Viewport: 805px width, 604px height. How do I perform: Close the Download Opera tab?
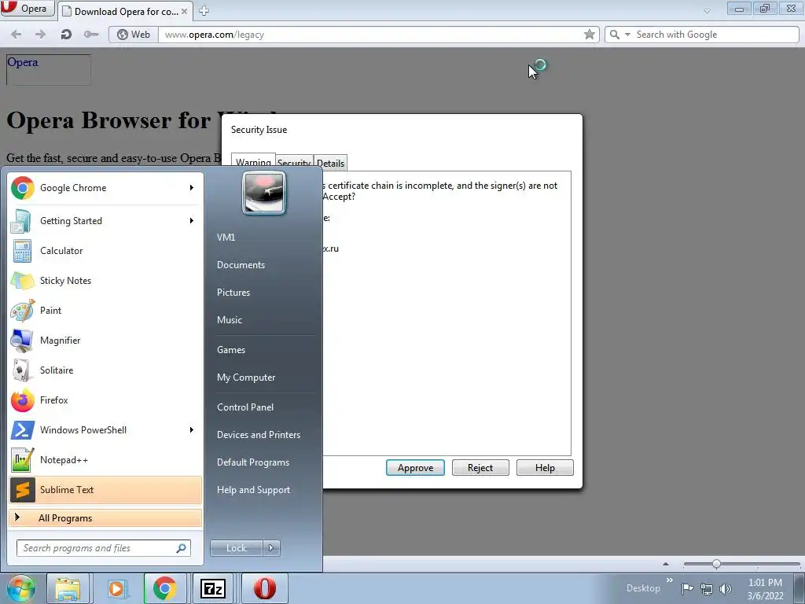(184, 11)
